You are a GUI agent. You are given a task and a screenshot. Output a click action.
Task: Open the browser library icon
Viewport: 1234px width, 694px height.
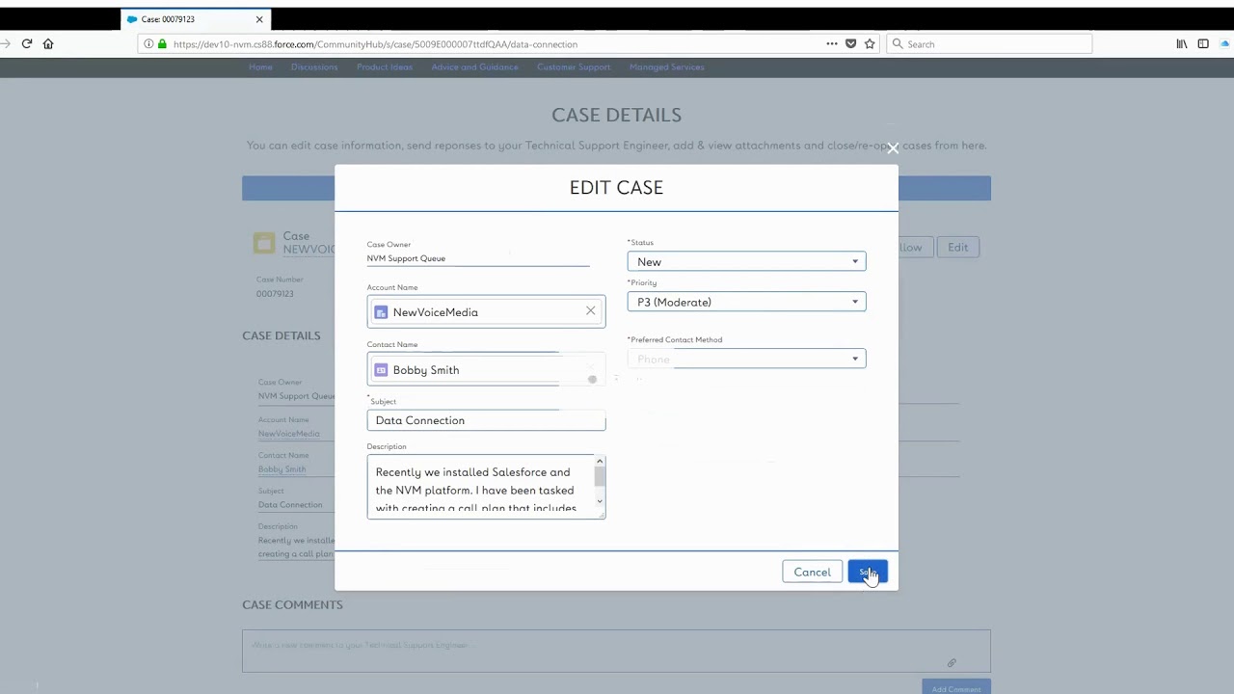[x=1182, y=43]
